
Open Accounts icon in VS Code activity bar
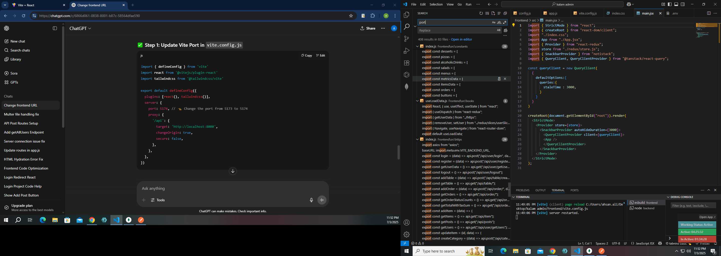[x=406, y=222]
